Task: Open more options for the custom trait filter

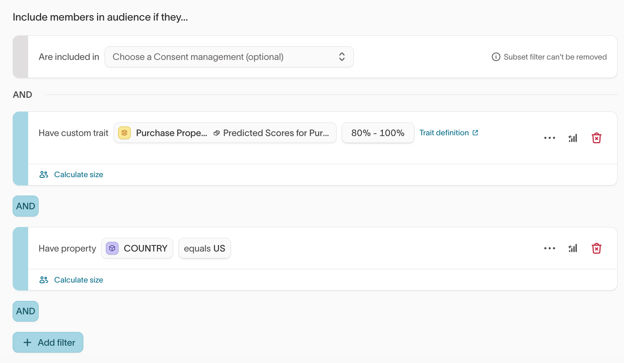Action: 550,138
